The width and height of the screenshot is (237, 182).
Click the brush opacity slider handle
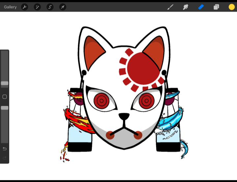5,108
